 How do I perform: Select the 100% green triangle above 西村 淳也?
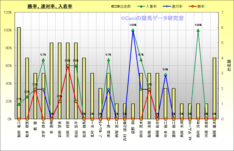(x=198, y=30)
